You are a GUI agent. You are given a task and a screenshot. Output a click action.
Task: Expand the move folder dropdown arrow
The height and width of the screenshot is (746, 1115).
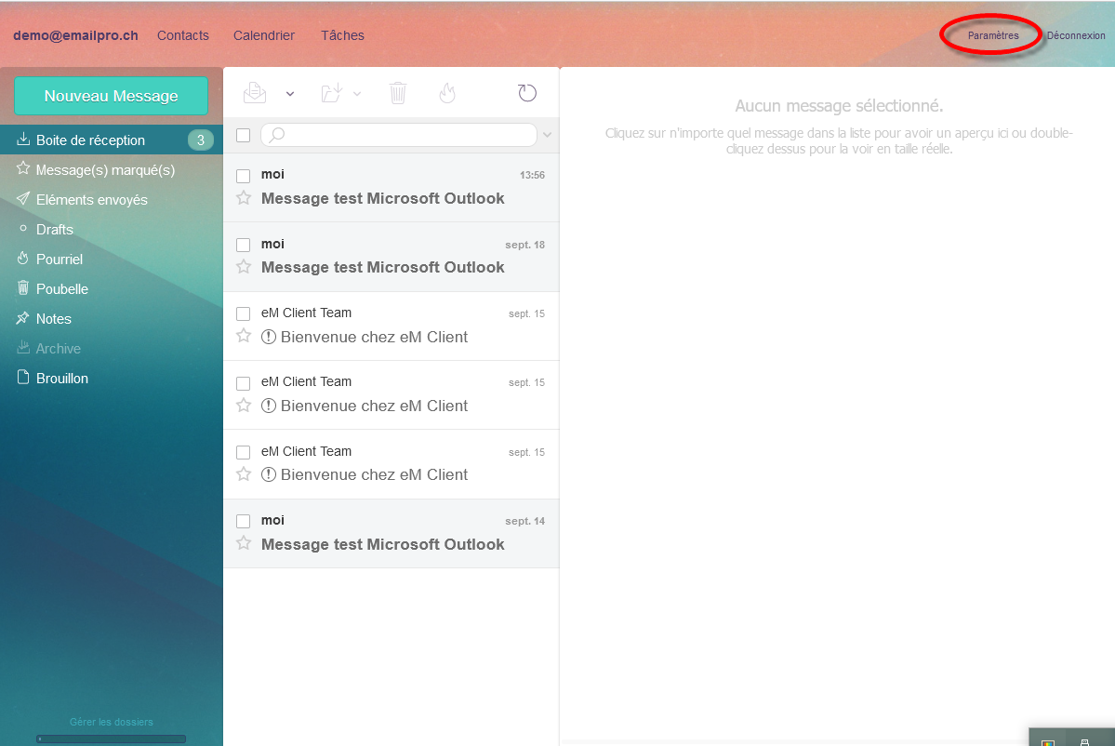[x=357, y=94]
